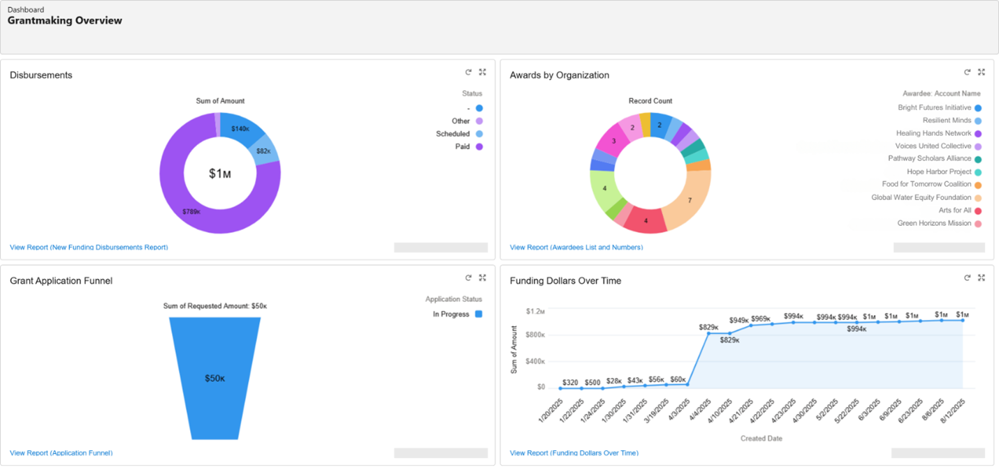Image resolution: width=999 pixels, height=472 pixels.
Task: Refresh the Funding Dollars Over Time widget
Action: [967, 277]
